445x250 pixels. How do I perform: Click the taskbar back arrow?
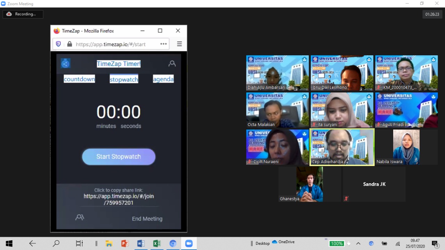click(32, 244)
